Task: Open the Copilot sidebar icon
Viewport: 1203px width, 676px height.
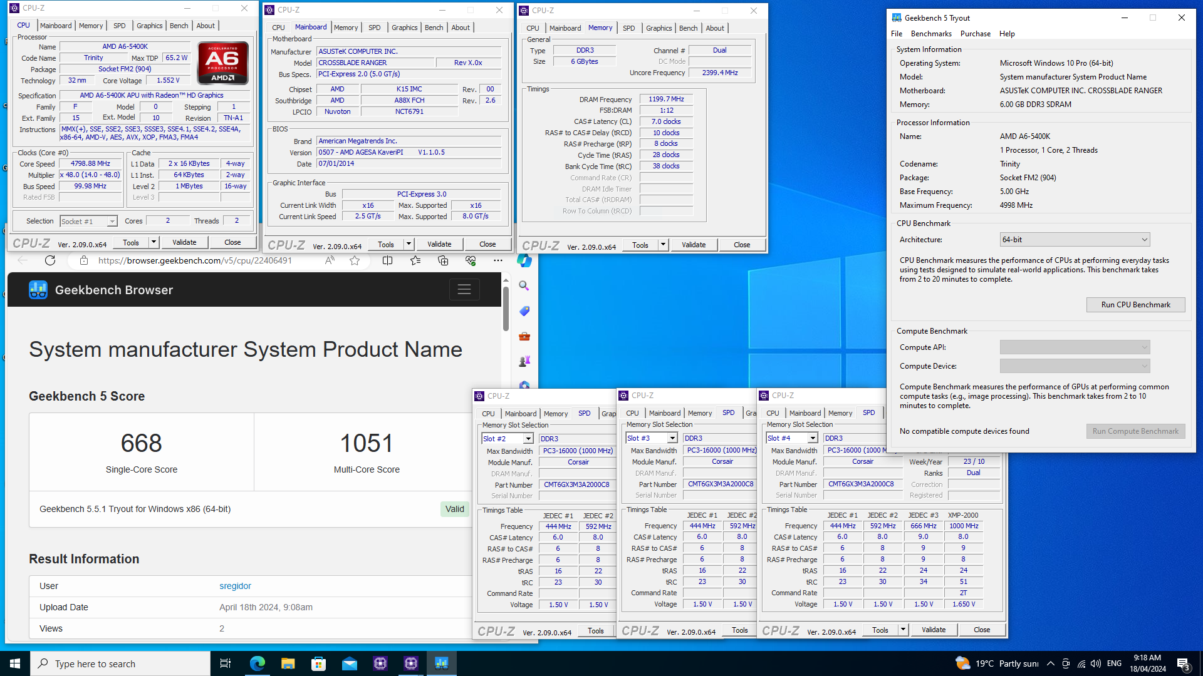Action: coord(524,260)
